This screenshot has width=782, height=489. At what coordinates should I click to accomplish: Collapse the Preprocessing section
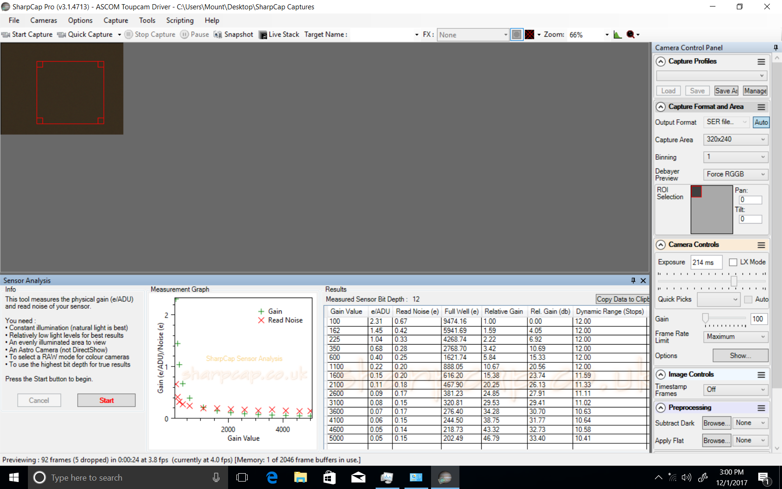click(x=661, y=408)
